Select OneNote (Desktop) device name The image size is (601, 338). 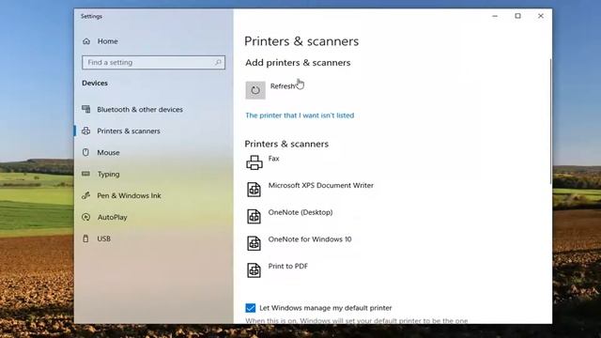[300, 212]
